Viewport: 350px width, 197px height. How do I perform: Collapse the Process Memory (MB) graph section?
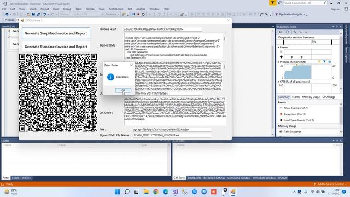(x=278, y=62)
